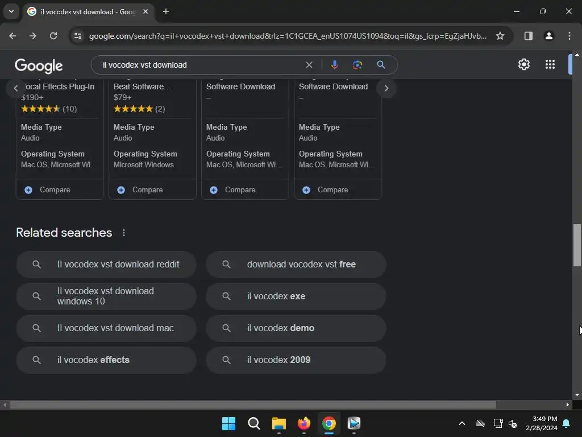Compare the Beat Software $79+ product
The height and width of the screenshot is (437, 582).
tap(152, 190)
